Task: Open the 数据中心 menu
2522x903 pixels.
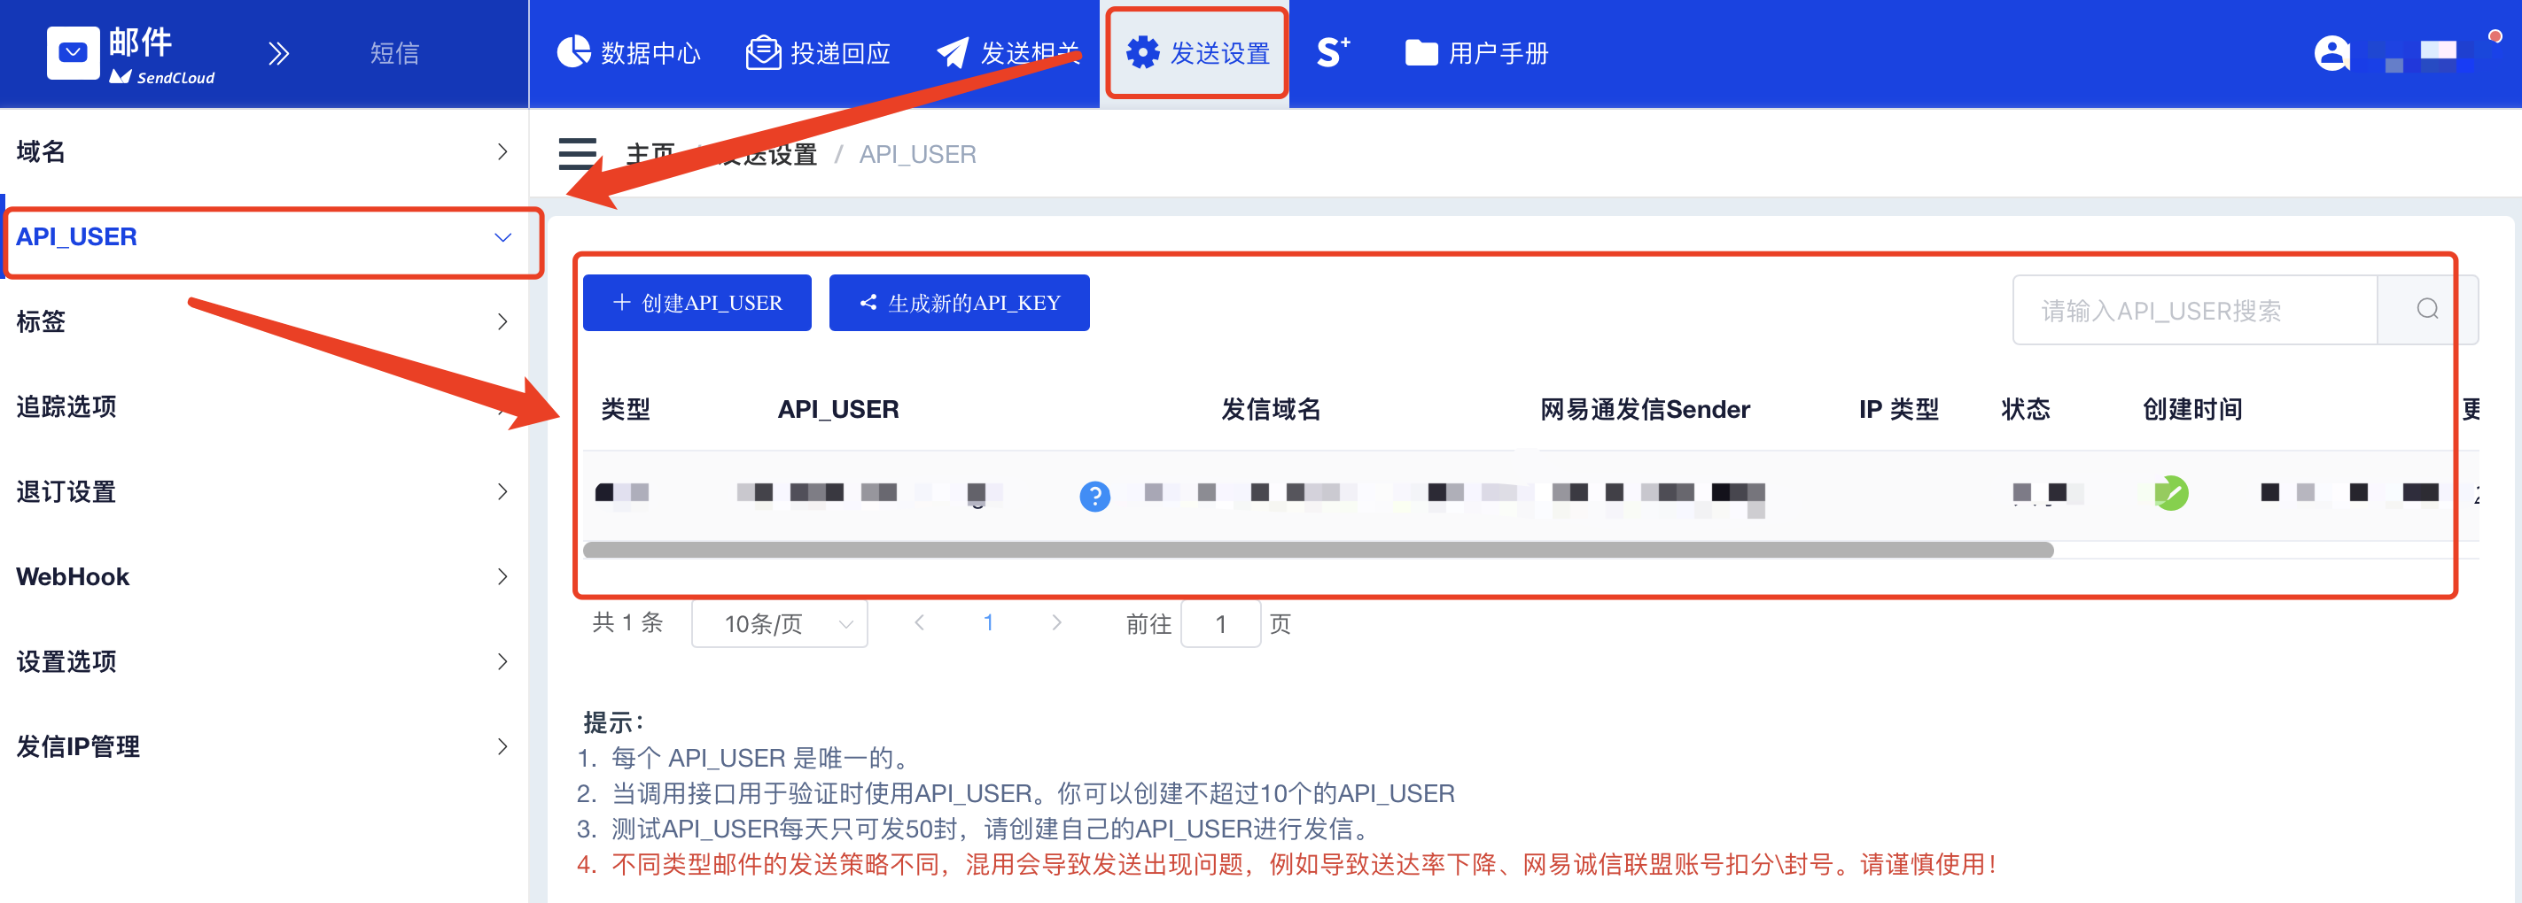Action: (x=628, y=53)
